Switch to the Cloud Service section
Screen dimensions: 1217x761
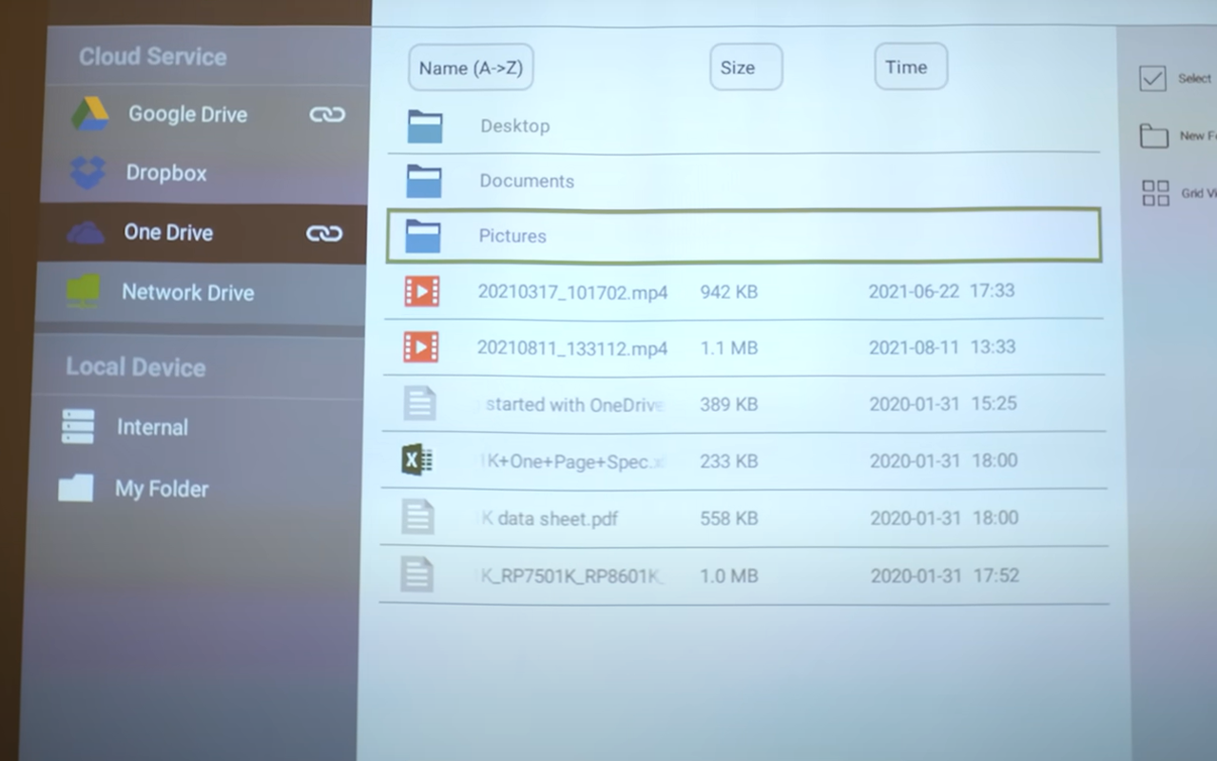click(x=153, y=56)
